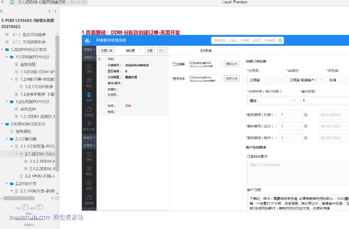The width and height of the screenshot is (349, 229).
Task: Click the 服务费用（扫描） amount field
Action: (291, 114)
